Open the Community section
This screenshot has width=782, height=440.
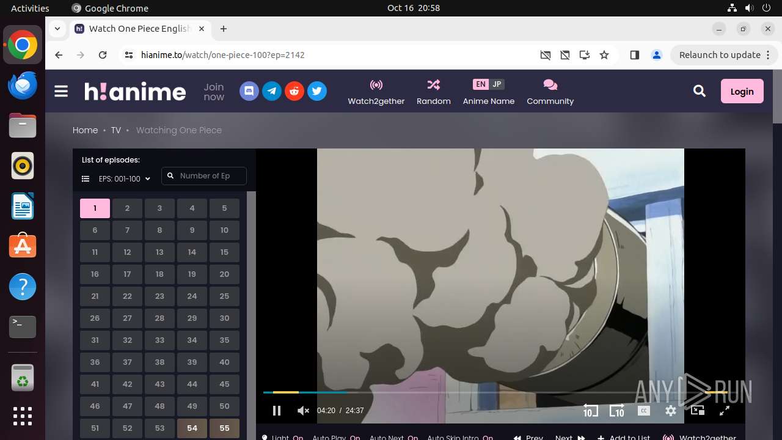550,92
